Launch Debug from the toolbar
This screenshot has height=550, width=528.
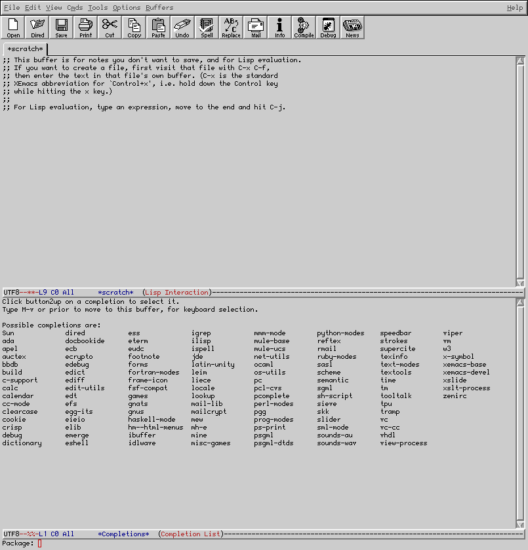pyautogui.click(x=328, y=27)
